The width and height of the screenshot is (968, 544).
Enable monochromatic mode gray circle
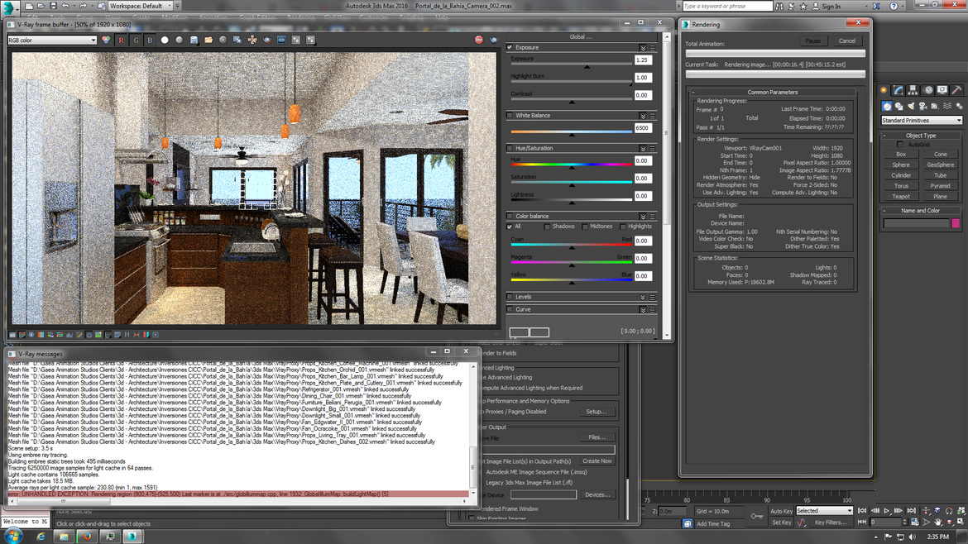179,40
